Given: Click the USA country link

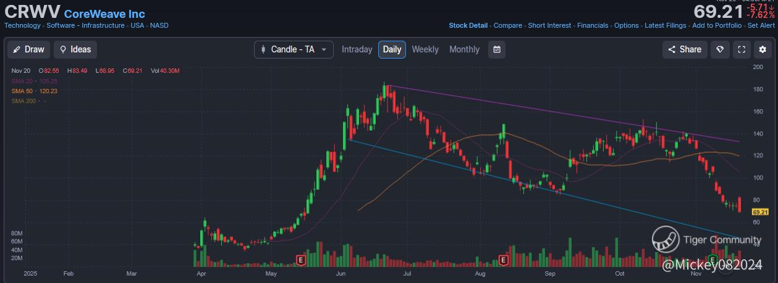Looking at the screenshot, I should tap(137, 26).
